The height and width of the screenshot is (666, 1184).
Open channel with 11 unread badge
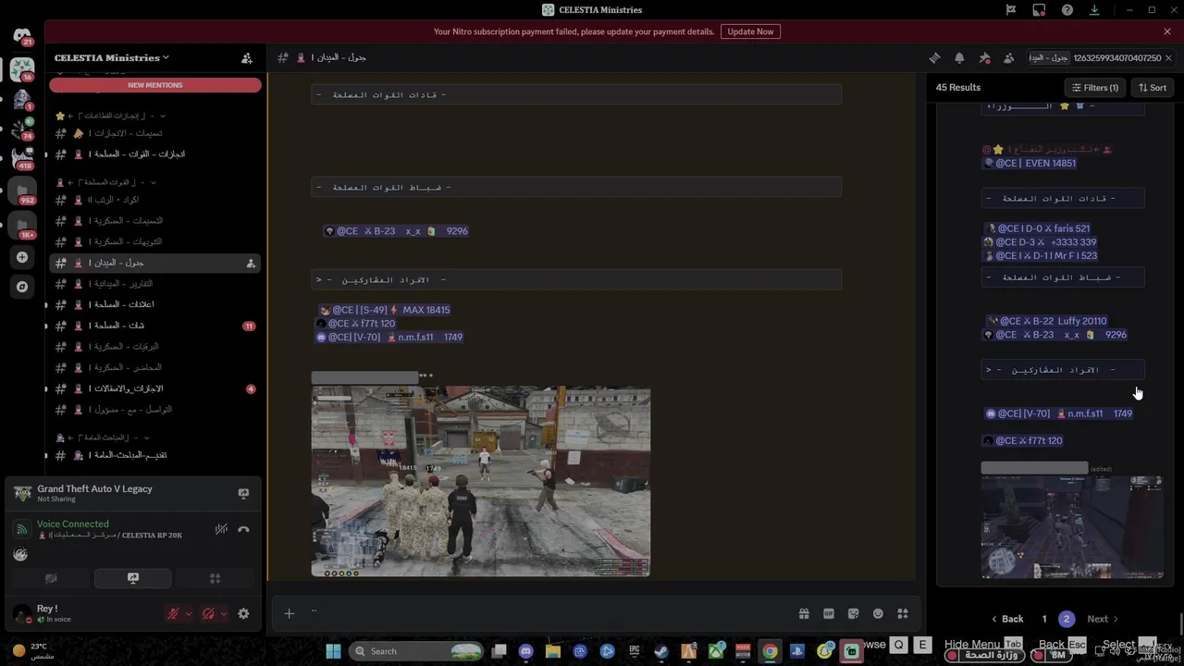pos(155,326)
